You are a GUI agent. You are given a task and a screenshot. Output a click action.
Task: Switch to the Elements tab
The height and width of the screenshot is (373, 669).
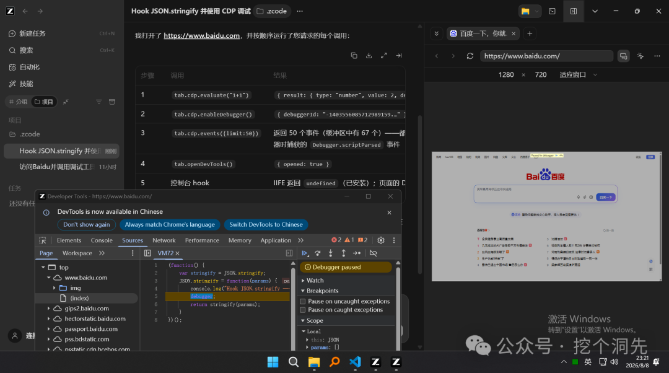69,240
